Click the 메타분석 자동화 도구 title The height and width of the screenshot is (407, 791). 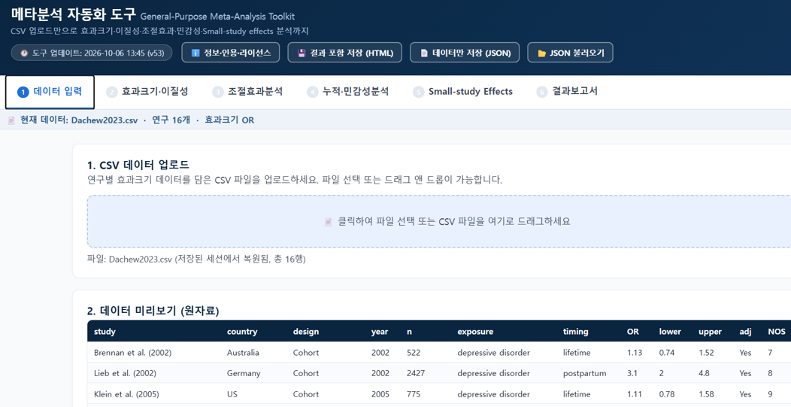pos(74,14)
